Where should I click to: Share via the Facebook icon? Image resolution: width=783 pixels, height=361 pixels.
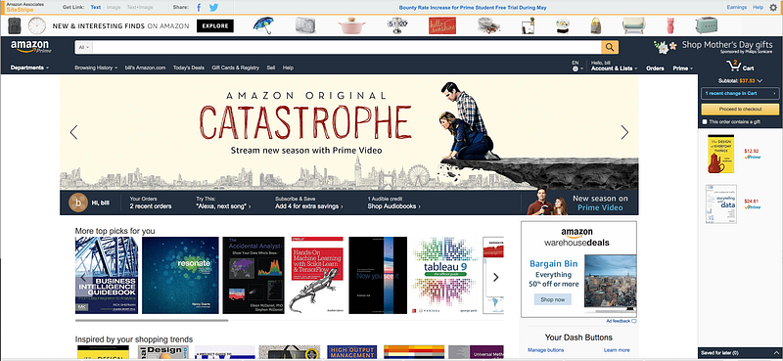click(199, 8)
